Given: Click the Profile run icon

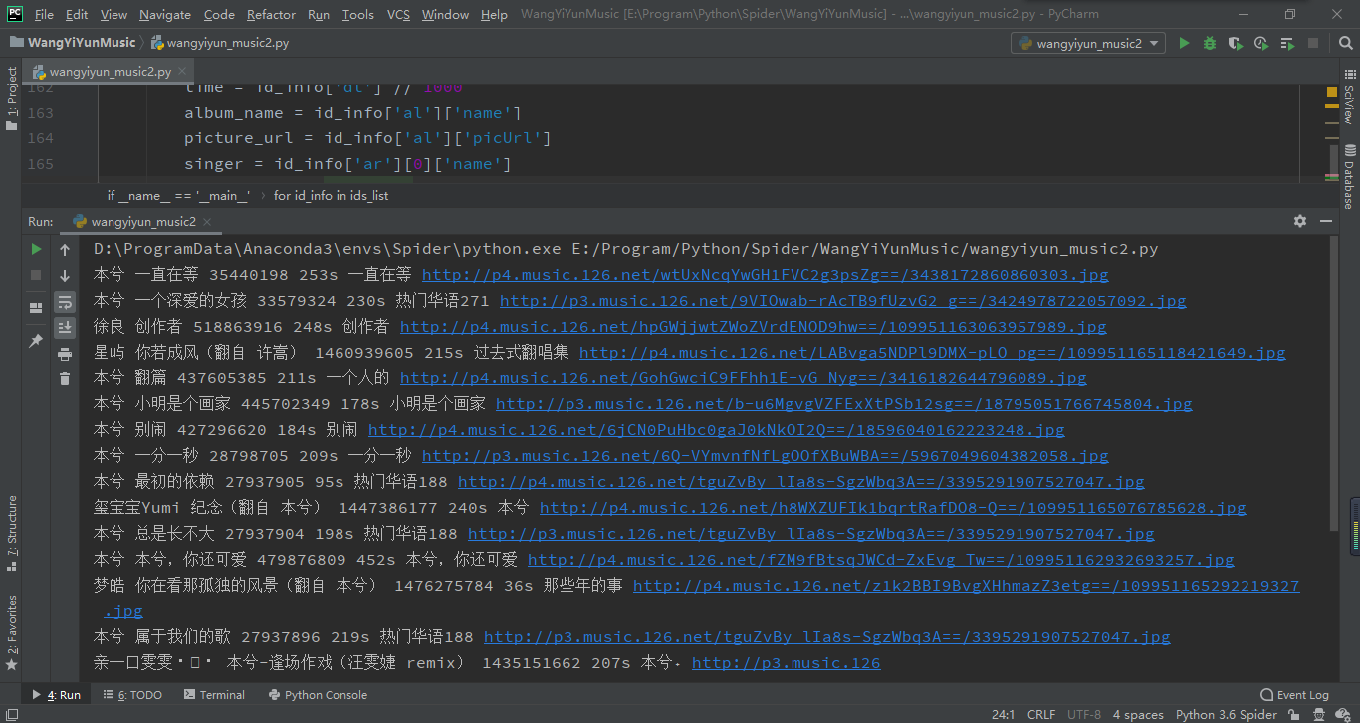Looking at the screenshot, I should tap(1261, 43).
